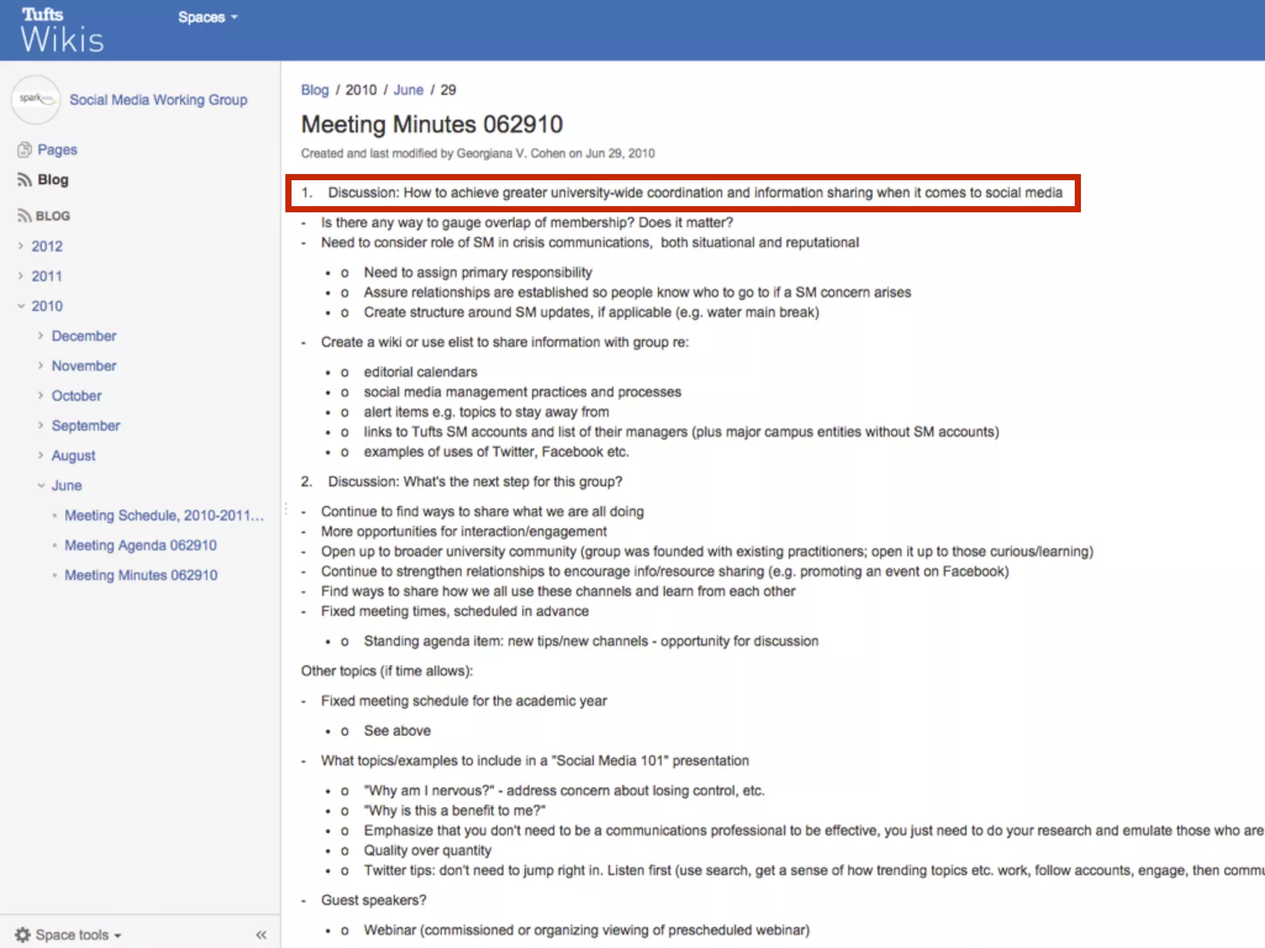Click the Social Media Working Group avatar
1265x948 pixels.
pyautogui.click(x=35, y=99)
